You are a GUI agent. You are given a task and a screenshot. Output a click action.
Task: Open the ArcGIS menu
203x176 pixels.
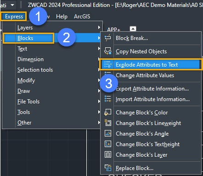(82, 17)
